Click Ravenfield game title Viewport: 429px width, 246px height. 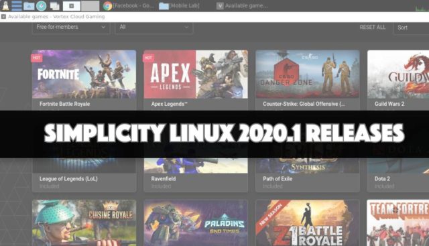click(164, 179)
